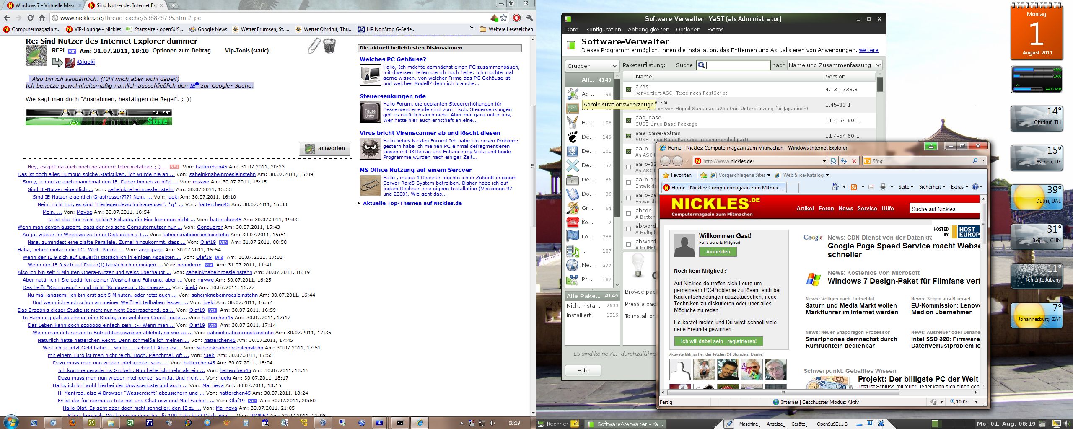Click Chrome page vertical scrollbar

[x=533, y=165]
